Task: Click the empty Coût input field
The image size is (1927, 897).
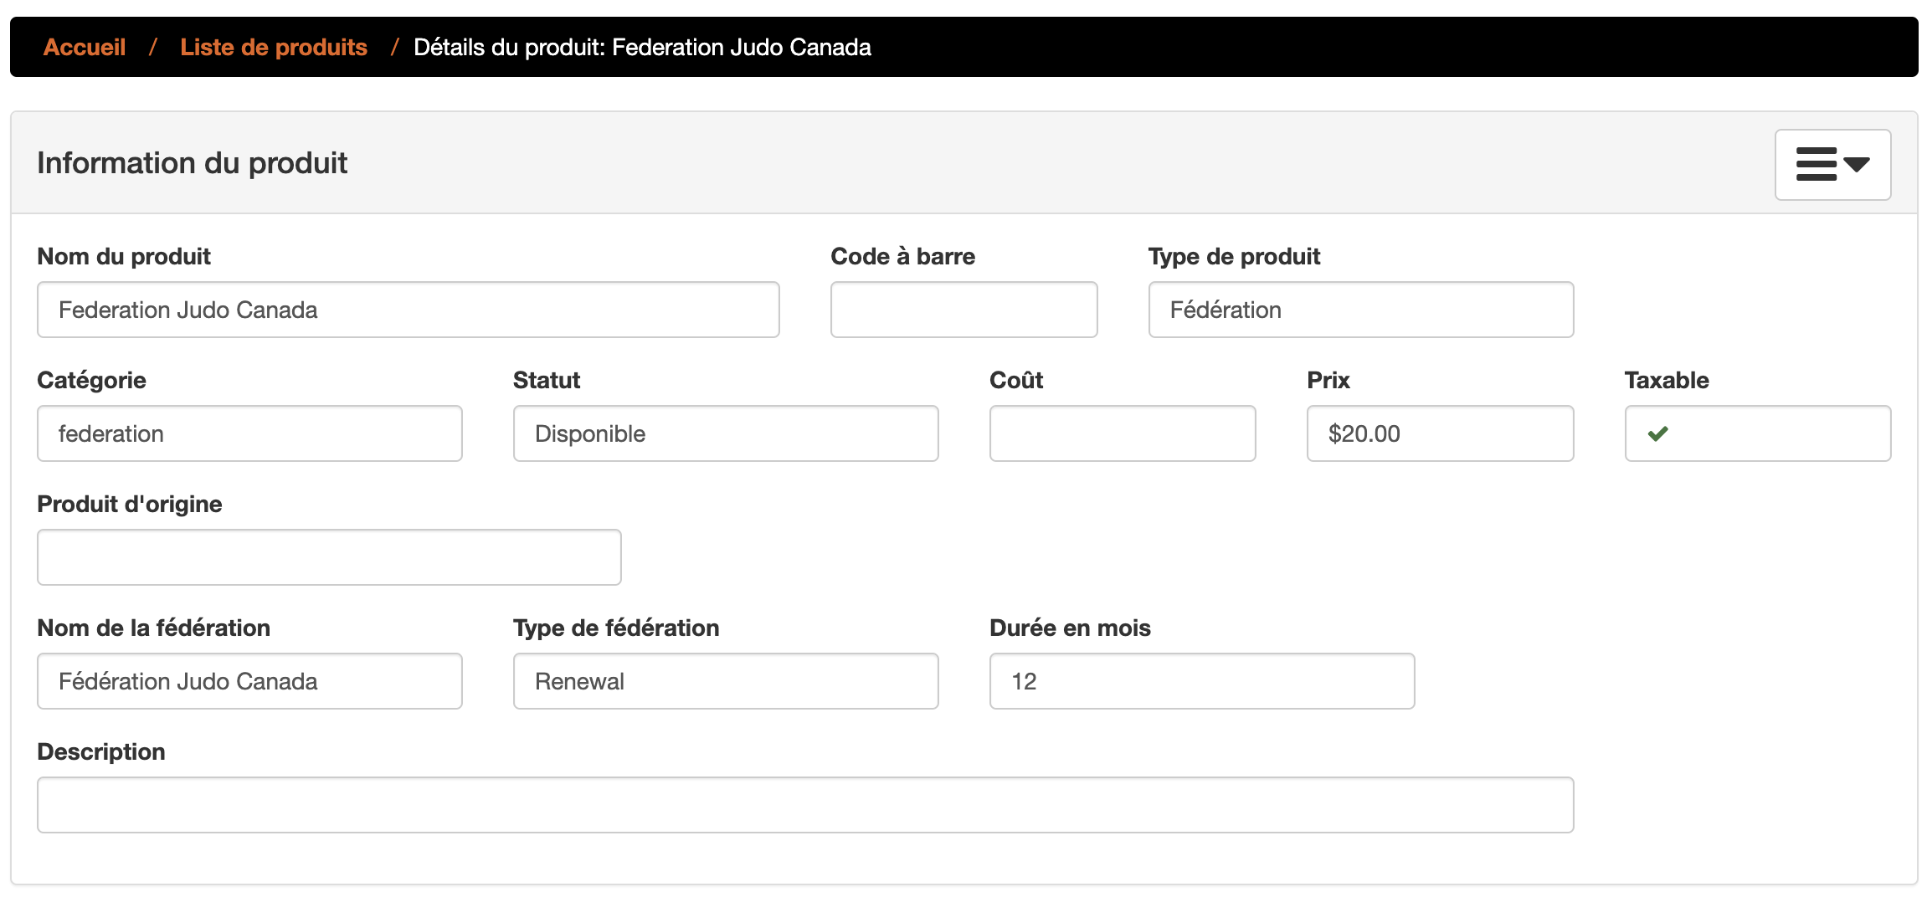Action: coord(1122,433)
